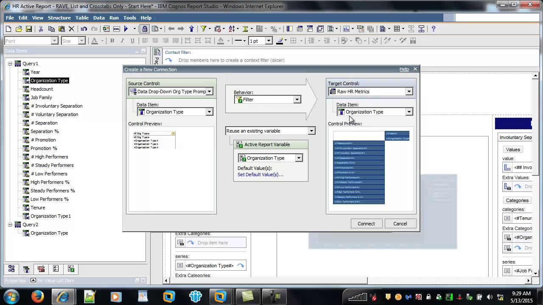Click the Copy icon in toolbar

pos(51,29)
